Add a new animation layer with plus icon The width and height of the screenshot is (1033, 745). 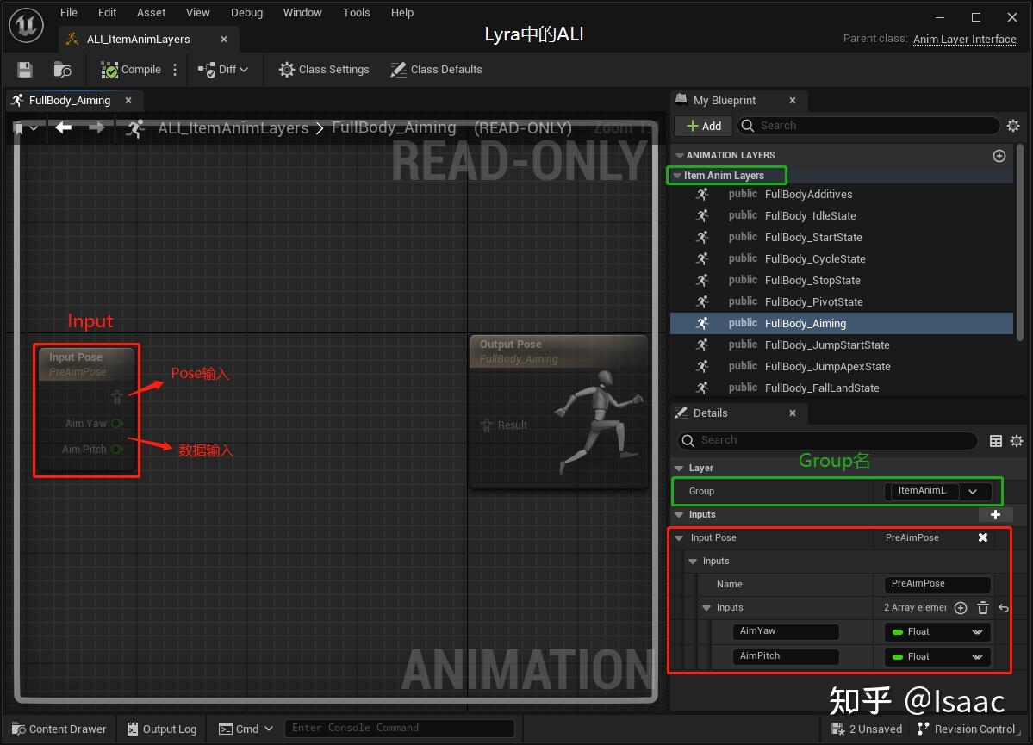point(999,155)
